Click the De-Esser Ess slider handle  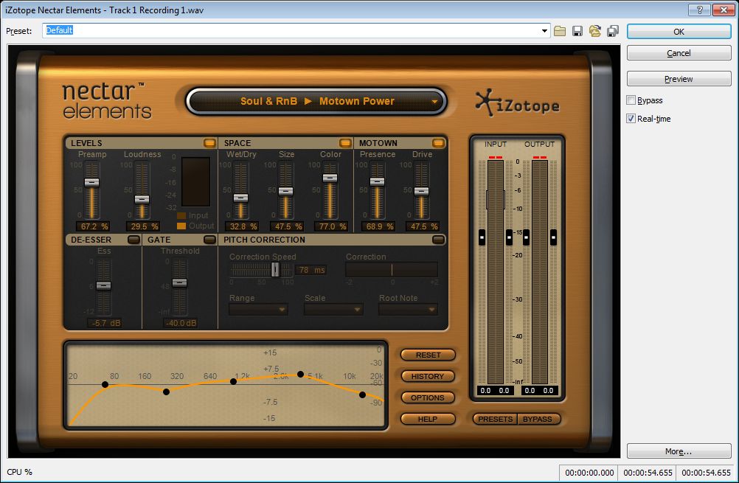click(104, 285)
